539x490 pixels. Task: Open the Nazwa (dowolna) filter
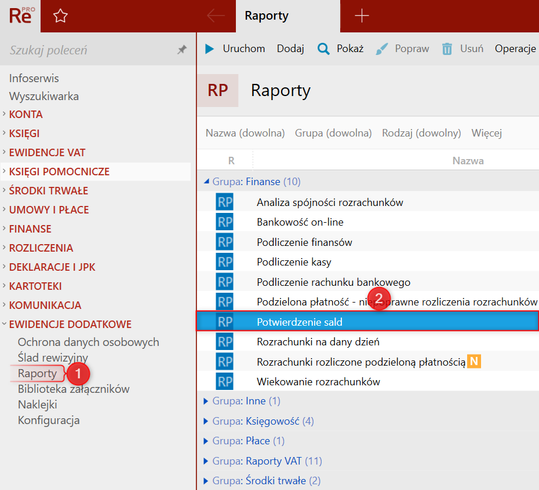(245, 133)
